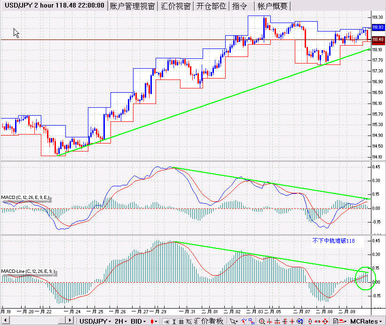Click the scrollbar left arrow

pos(5,320)
